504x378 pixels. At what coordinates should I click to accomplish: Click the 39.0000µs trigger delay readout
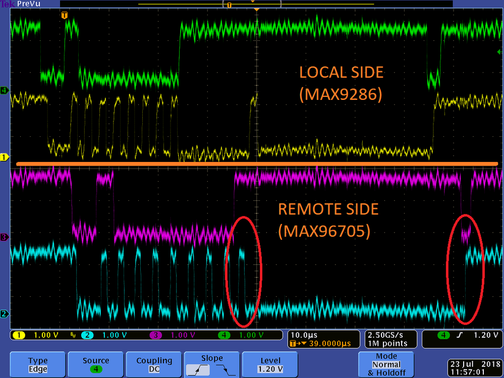coord(329,344)
